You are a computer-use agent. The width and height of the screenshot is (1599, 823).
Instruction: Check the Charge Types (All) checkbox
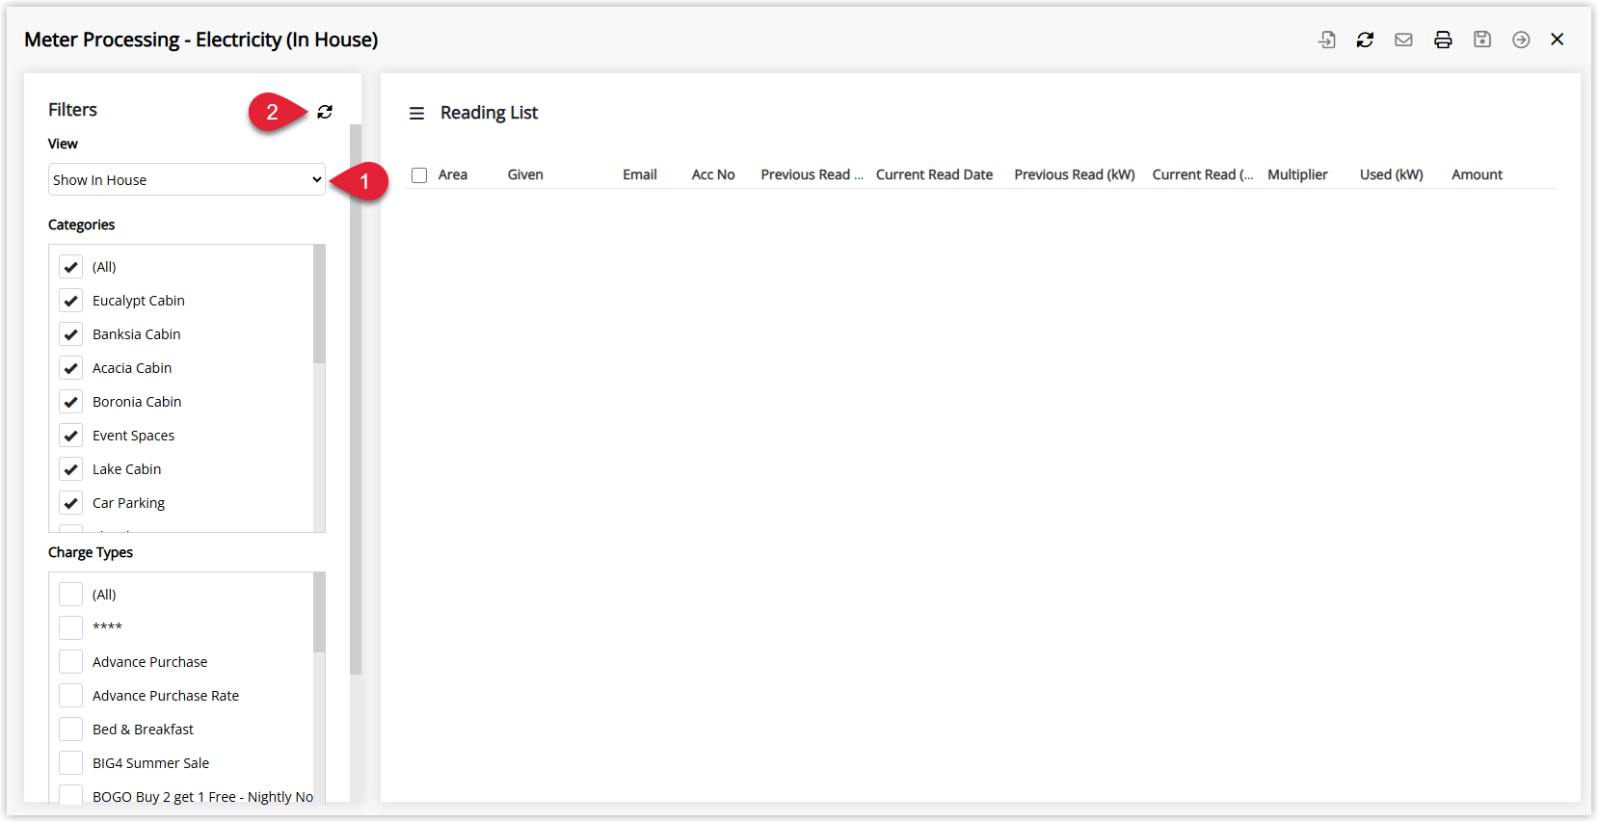click(x=70, y=595)
